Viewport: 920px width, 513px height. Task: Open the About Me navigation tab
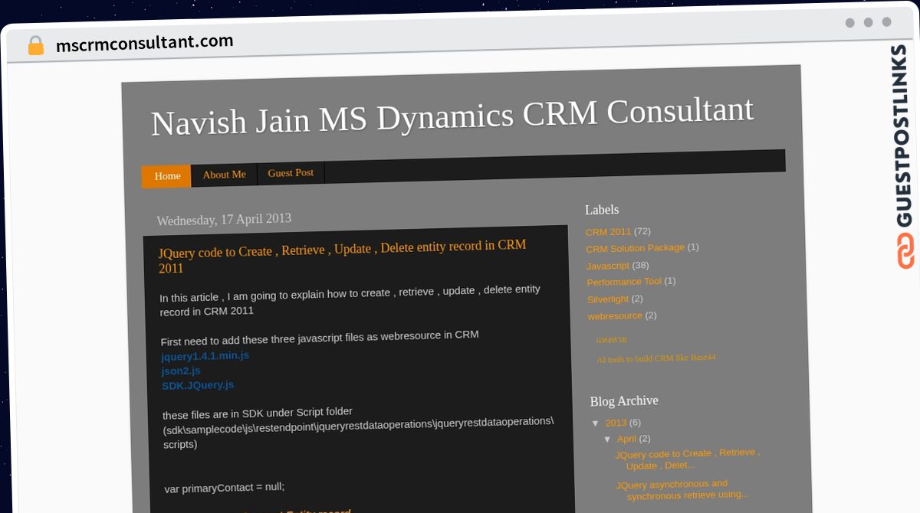224,175
